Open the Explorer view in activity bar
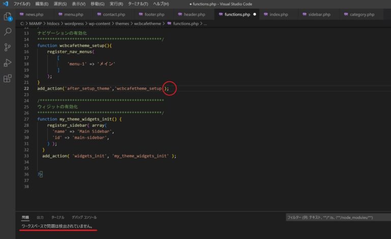391x239 pixels. [x=8, y=17]
